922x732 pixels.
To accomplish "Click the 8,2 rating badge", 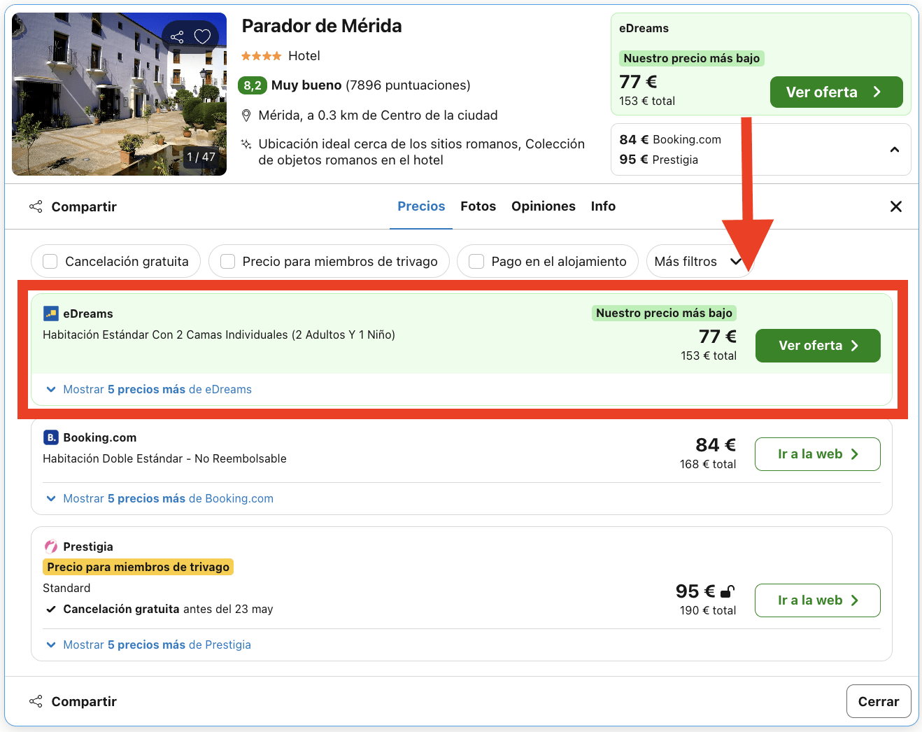I will pyautogui.click(x=253, y=85).
